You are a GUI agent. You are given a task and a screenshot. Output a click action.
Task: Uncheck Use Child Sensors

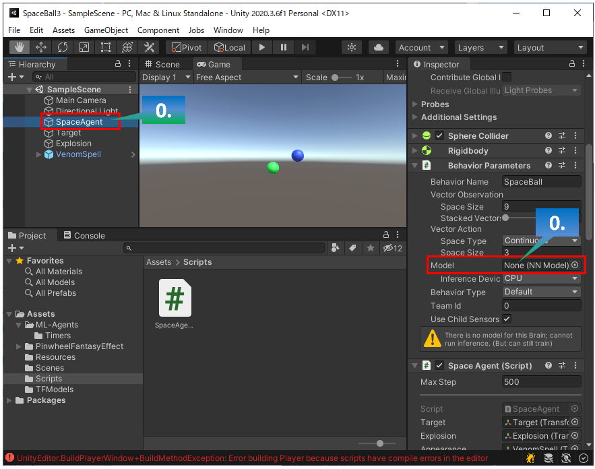click(x=507, y=319)
